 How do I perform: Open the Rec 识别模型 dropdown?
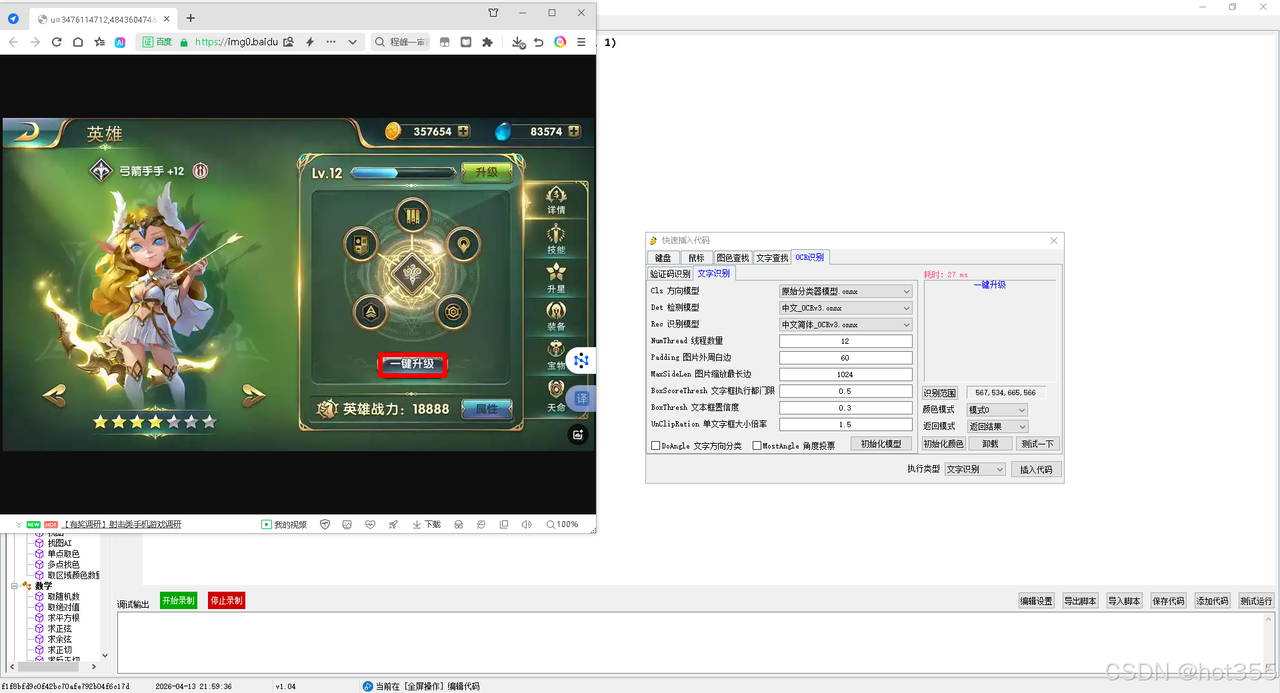point(845,325)
